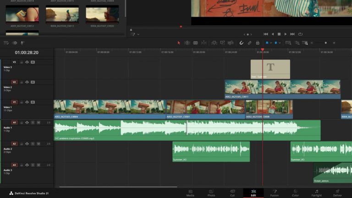Select the Text title clip on V3
The width and height of the screenshot is (352, 198).
270,69
